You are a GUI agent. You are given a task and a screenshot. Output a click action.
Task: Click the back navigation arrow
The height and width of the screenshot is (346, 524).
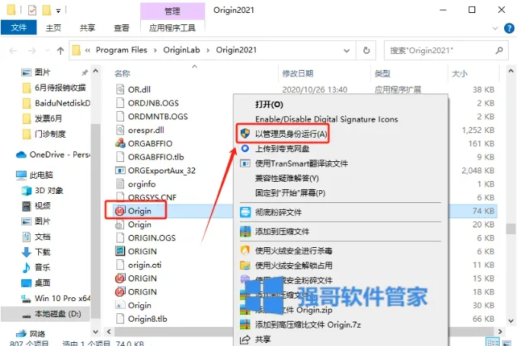(x=13, y=51)
